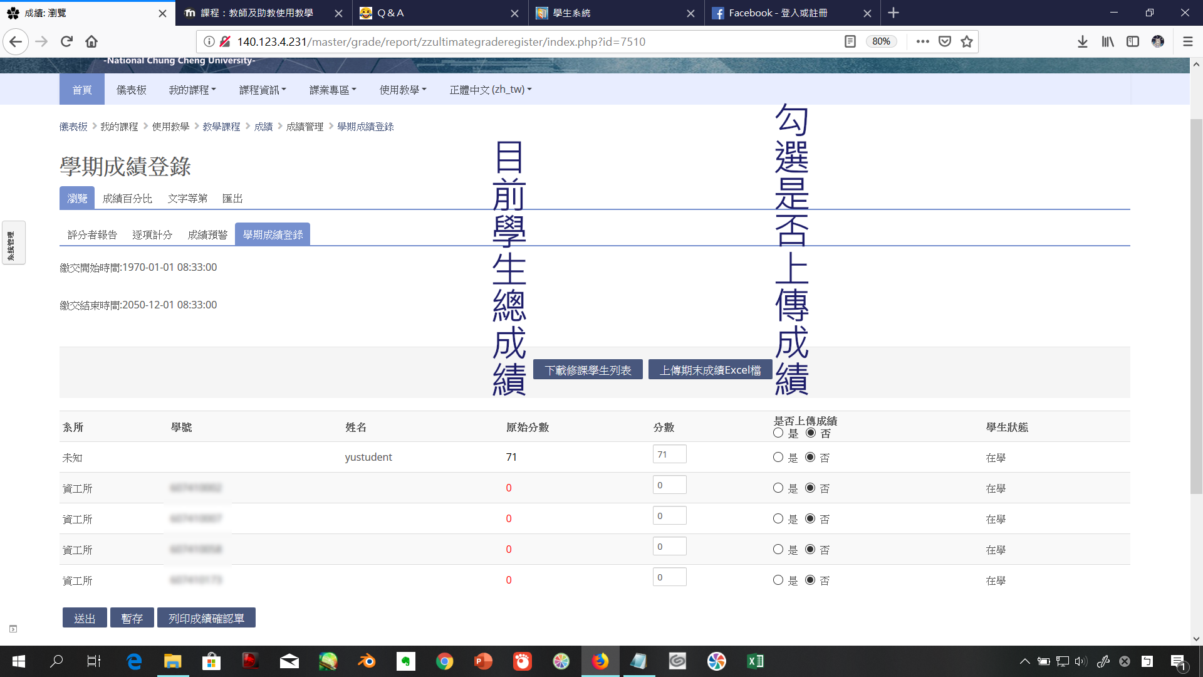
Task: Switch to the 成績百分比 tab
Action: coord(128,198)
